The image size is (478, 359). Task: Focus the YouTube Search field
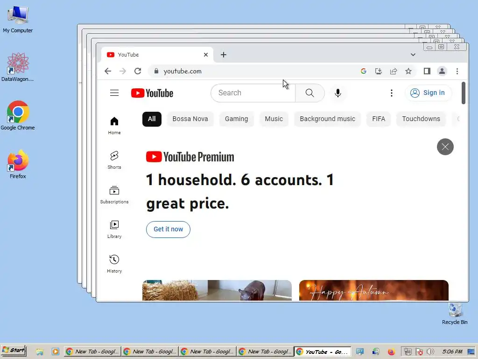(x=253, y=93)
